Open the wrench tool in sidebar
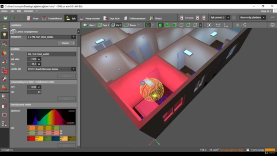The width and height of the screenshot is (277, 156). [x=4, y=79]
